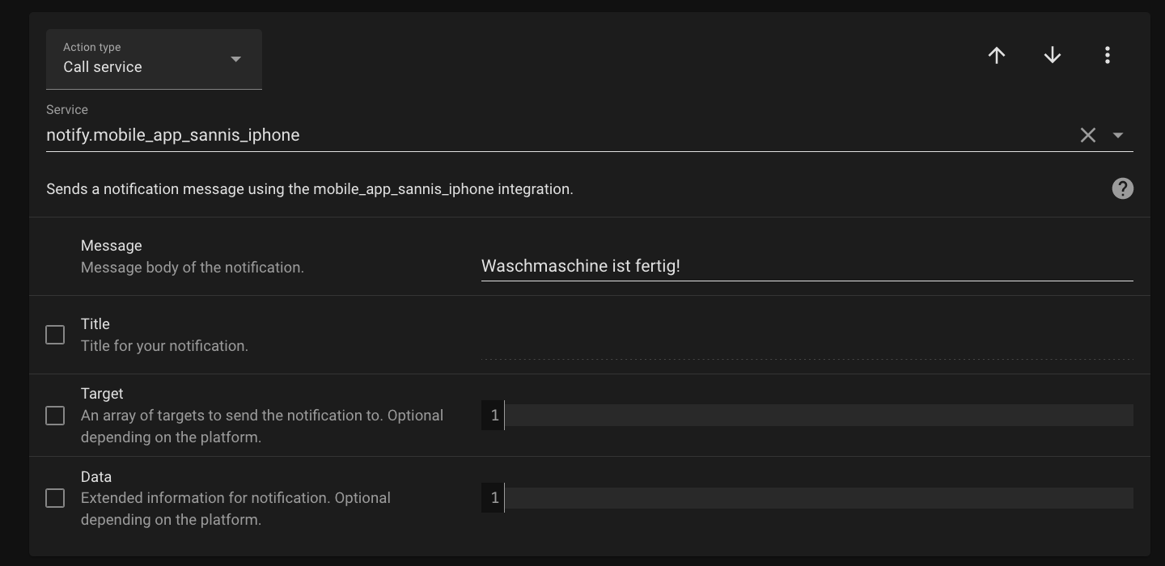Click the Service field label
Image resolution: width=1165 pixels, height=566 pixels.
tap(67, 109)
